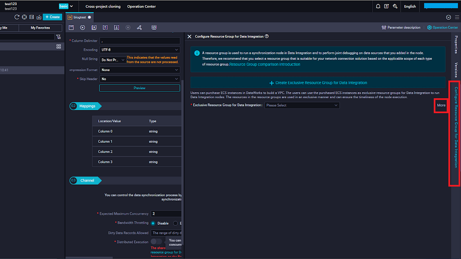Click the Run play icon in toolbar
The width and height of the screenshot is (461, 259).
click(x=82, y=27)
